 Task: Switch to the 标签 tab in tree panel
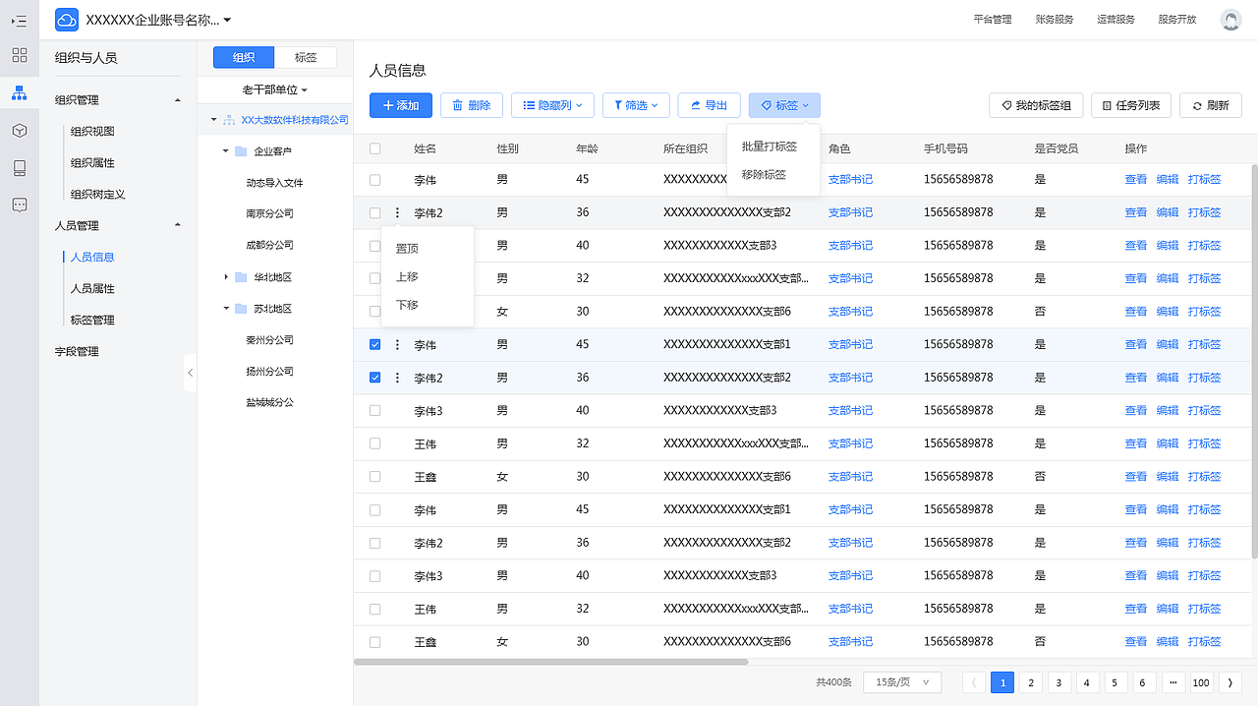click(x=306, y=57)
